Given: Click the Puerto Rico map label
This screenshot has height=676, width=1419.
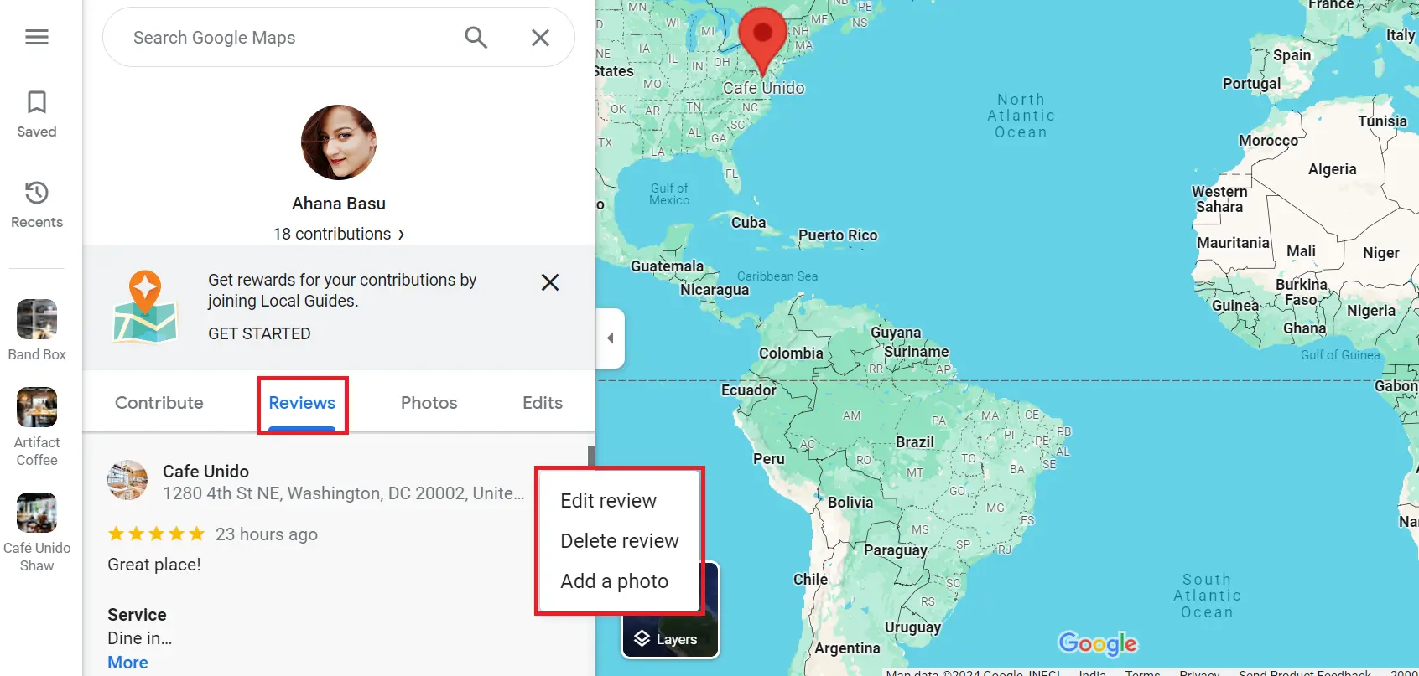Looking at the screenshot, I should coord(838,235).
